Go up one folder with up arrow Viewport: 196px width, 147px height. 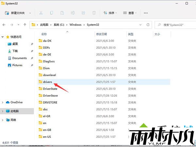pyautogui.click(x=25, y=24)
